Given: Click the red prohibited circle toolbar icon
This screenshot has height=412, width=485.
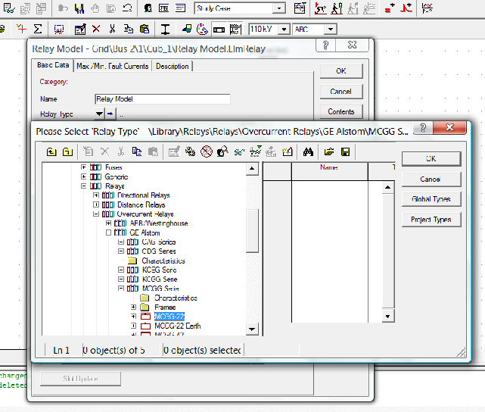Looking at the screenshot, I should click(x=206, y=151).
